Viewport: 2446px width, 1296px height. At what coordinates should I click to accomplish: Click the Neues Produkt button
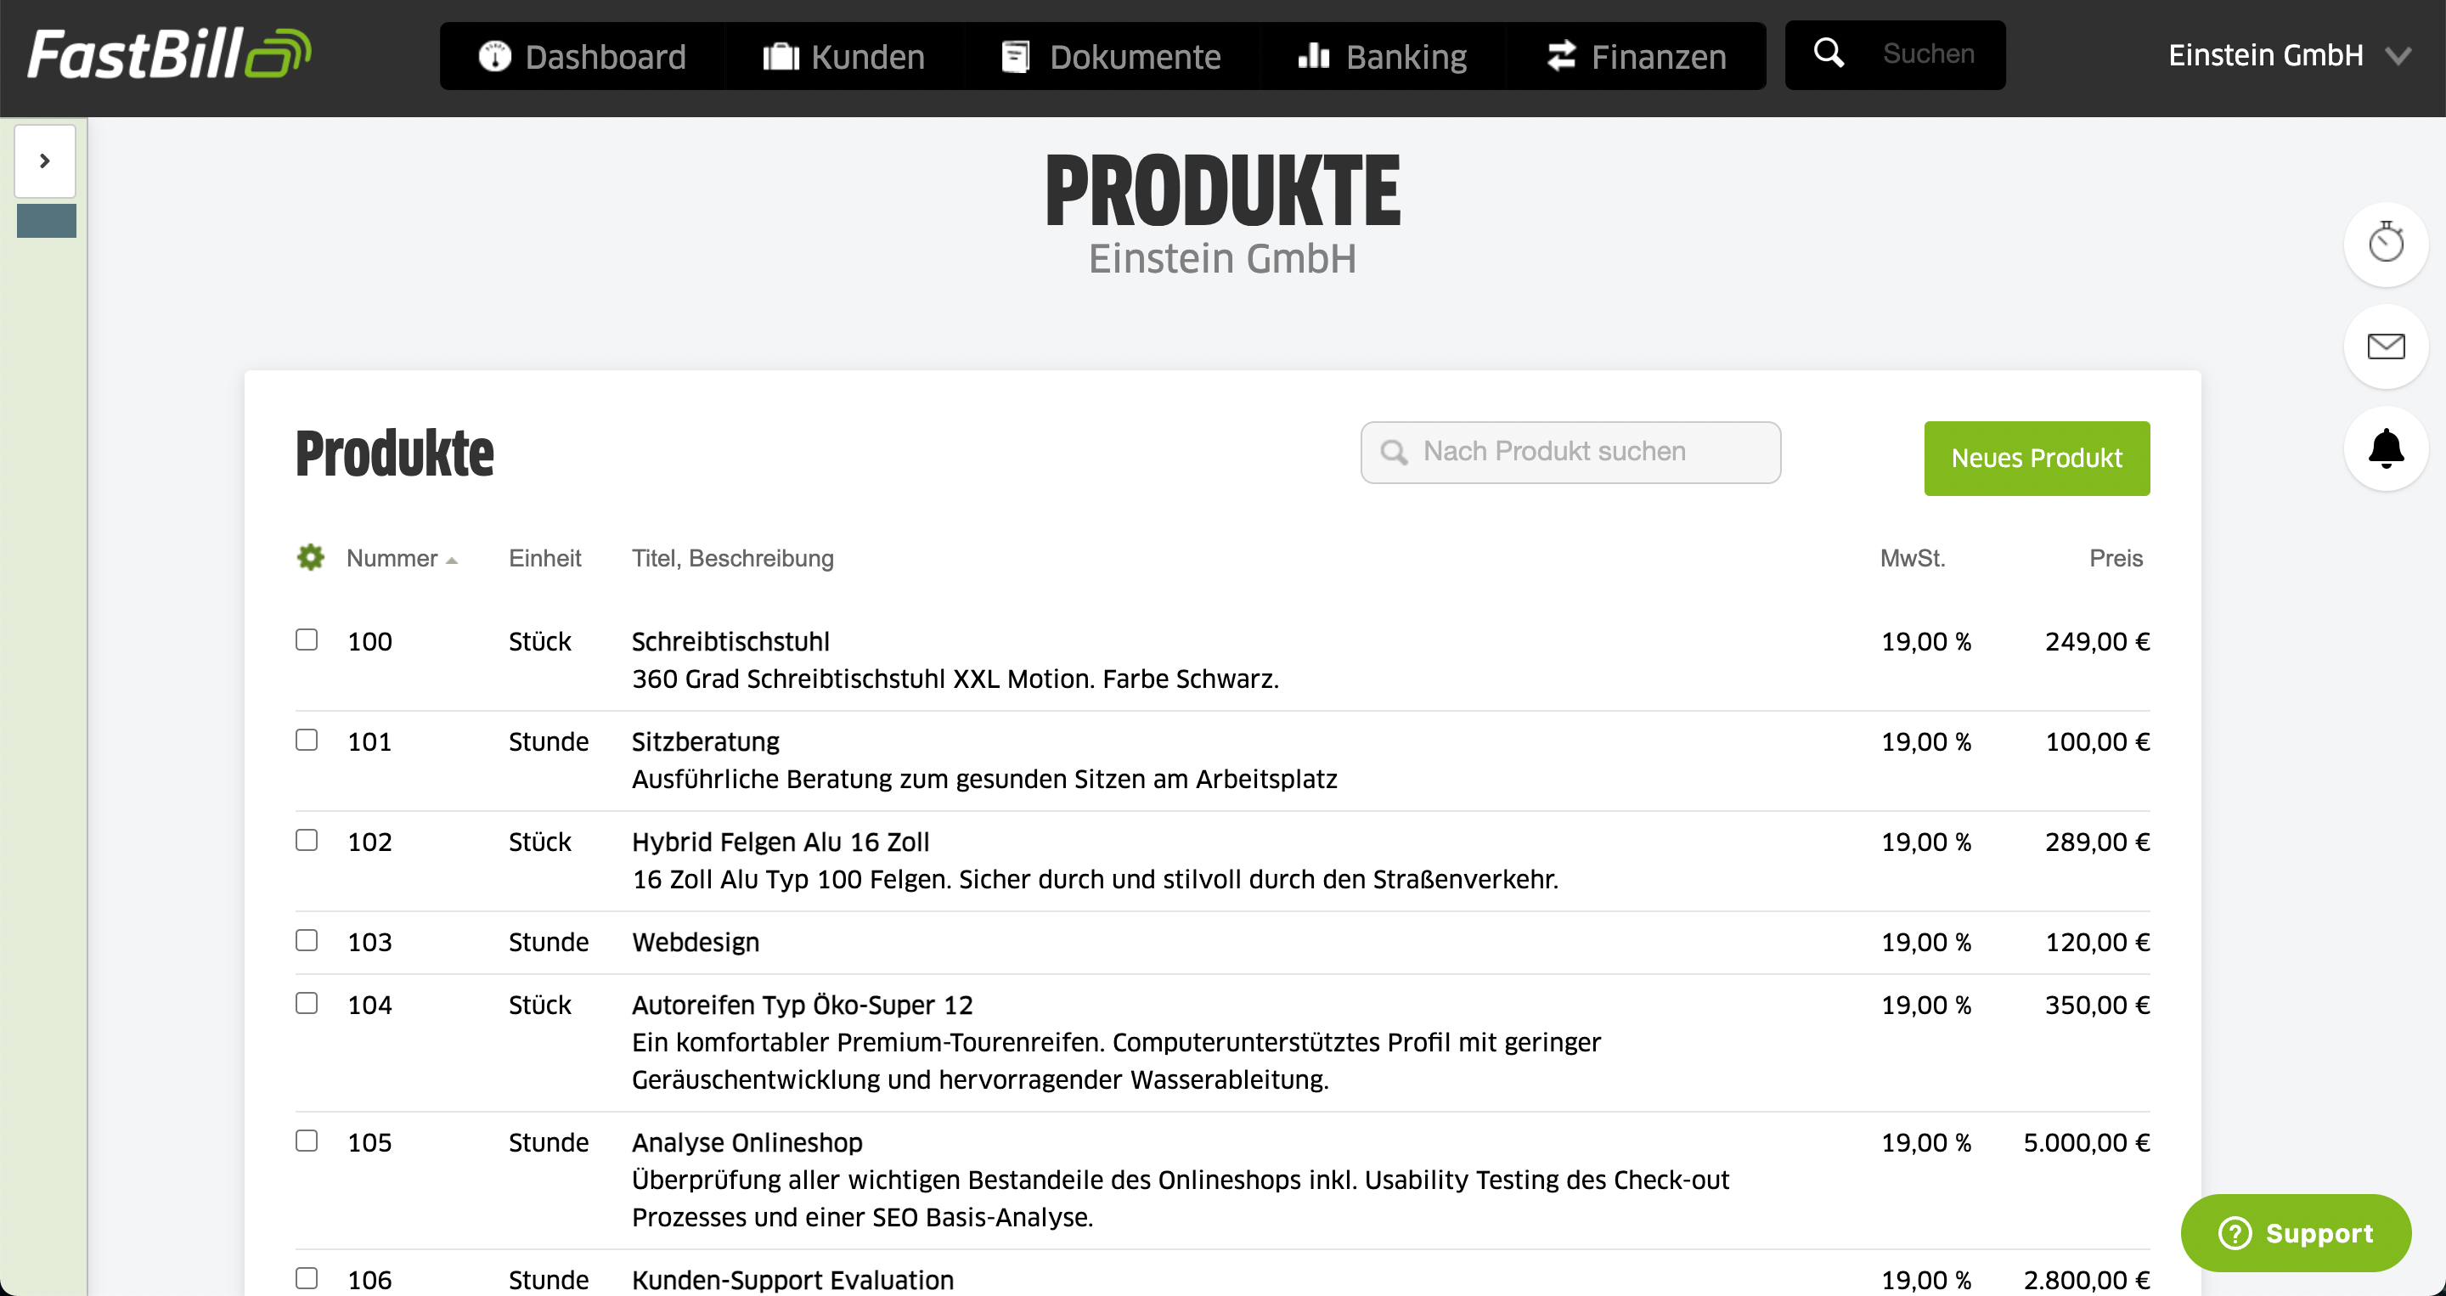click(2036, 459)
